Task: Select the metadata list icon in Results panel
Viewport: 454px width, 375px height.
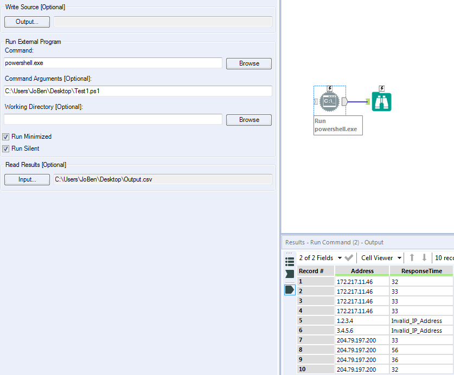Action: pyautogui.click(x=289, y=261)
